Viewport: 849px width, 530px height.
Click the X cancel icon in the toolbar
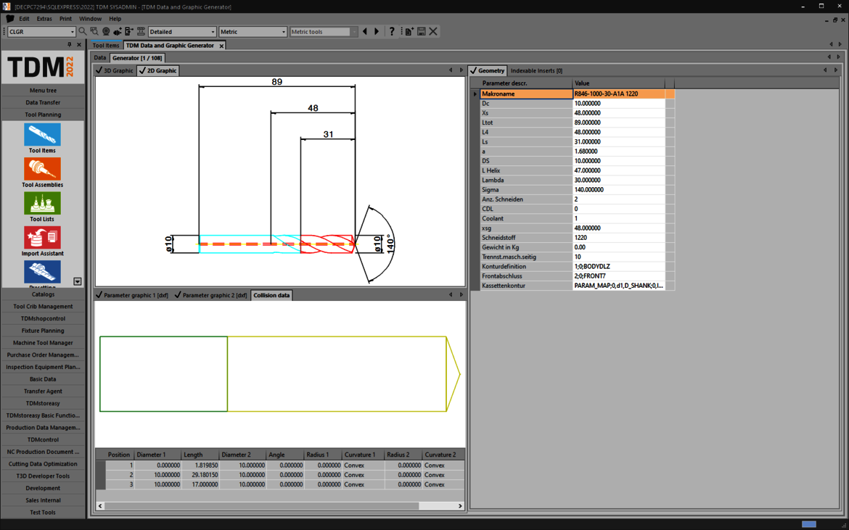click(433, 31)
